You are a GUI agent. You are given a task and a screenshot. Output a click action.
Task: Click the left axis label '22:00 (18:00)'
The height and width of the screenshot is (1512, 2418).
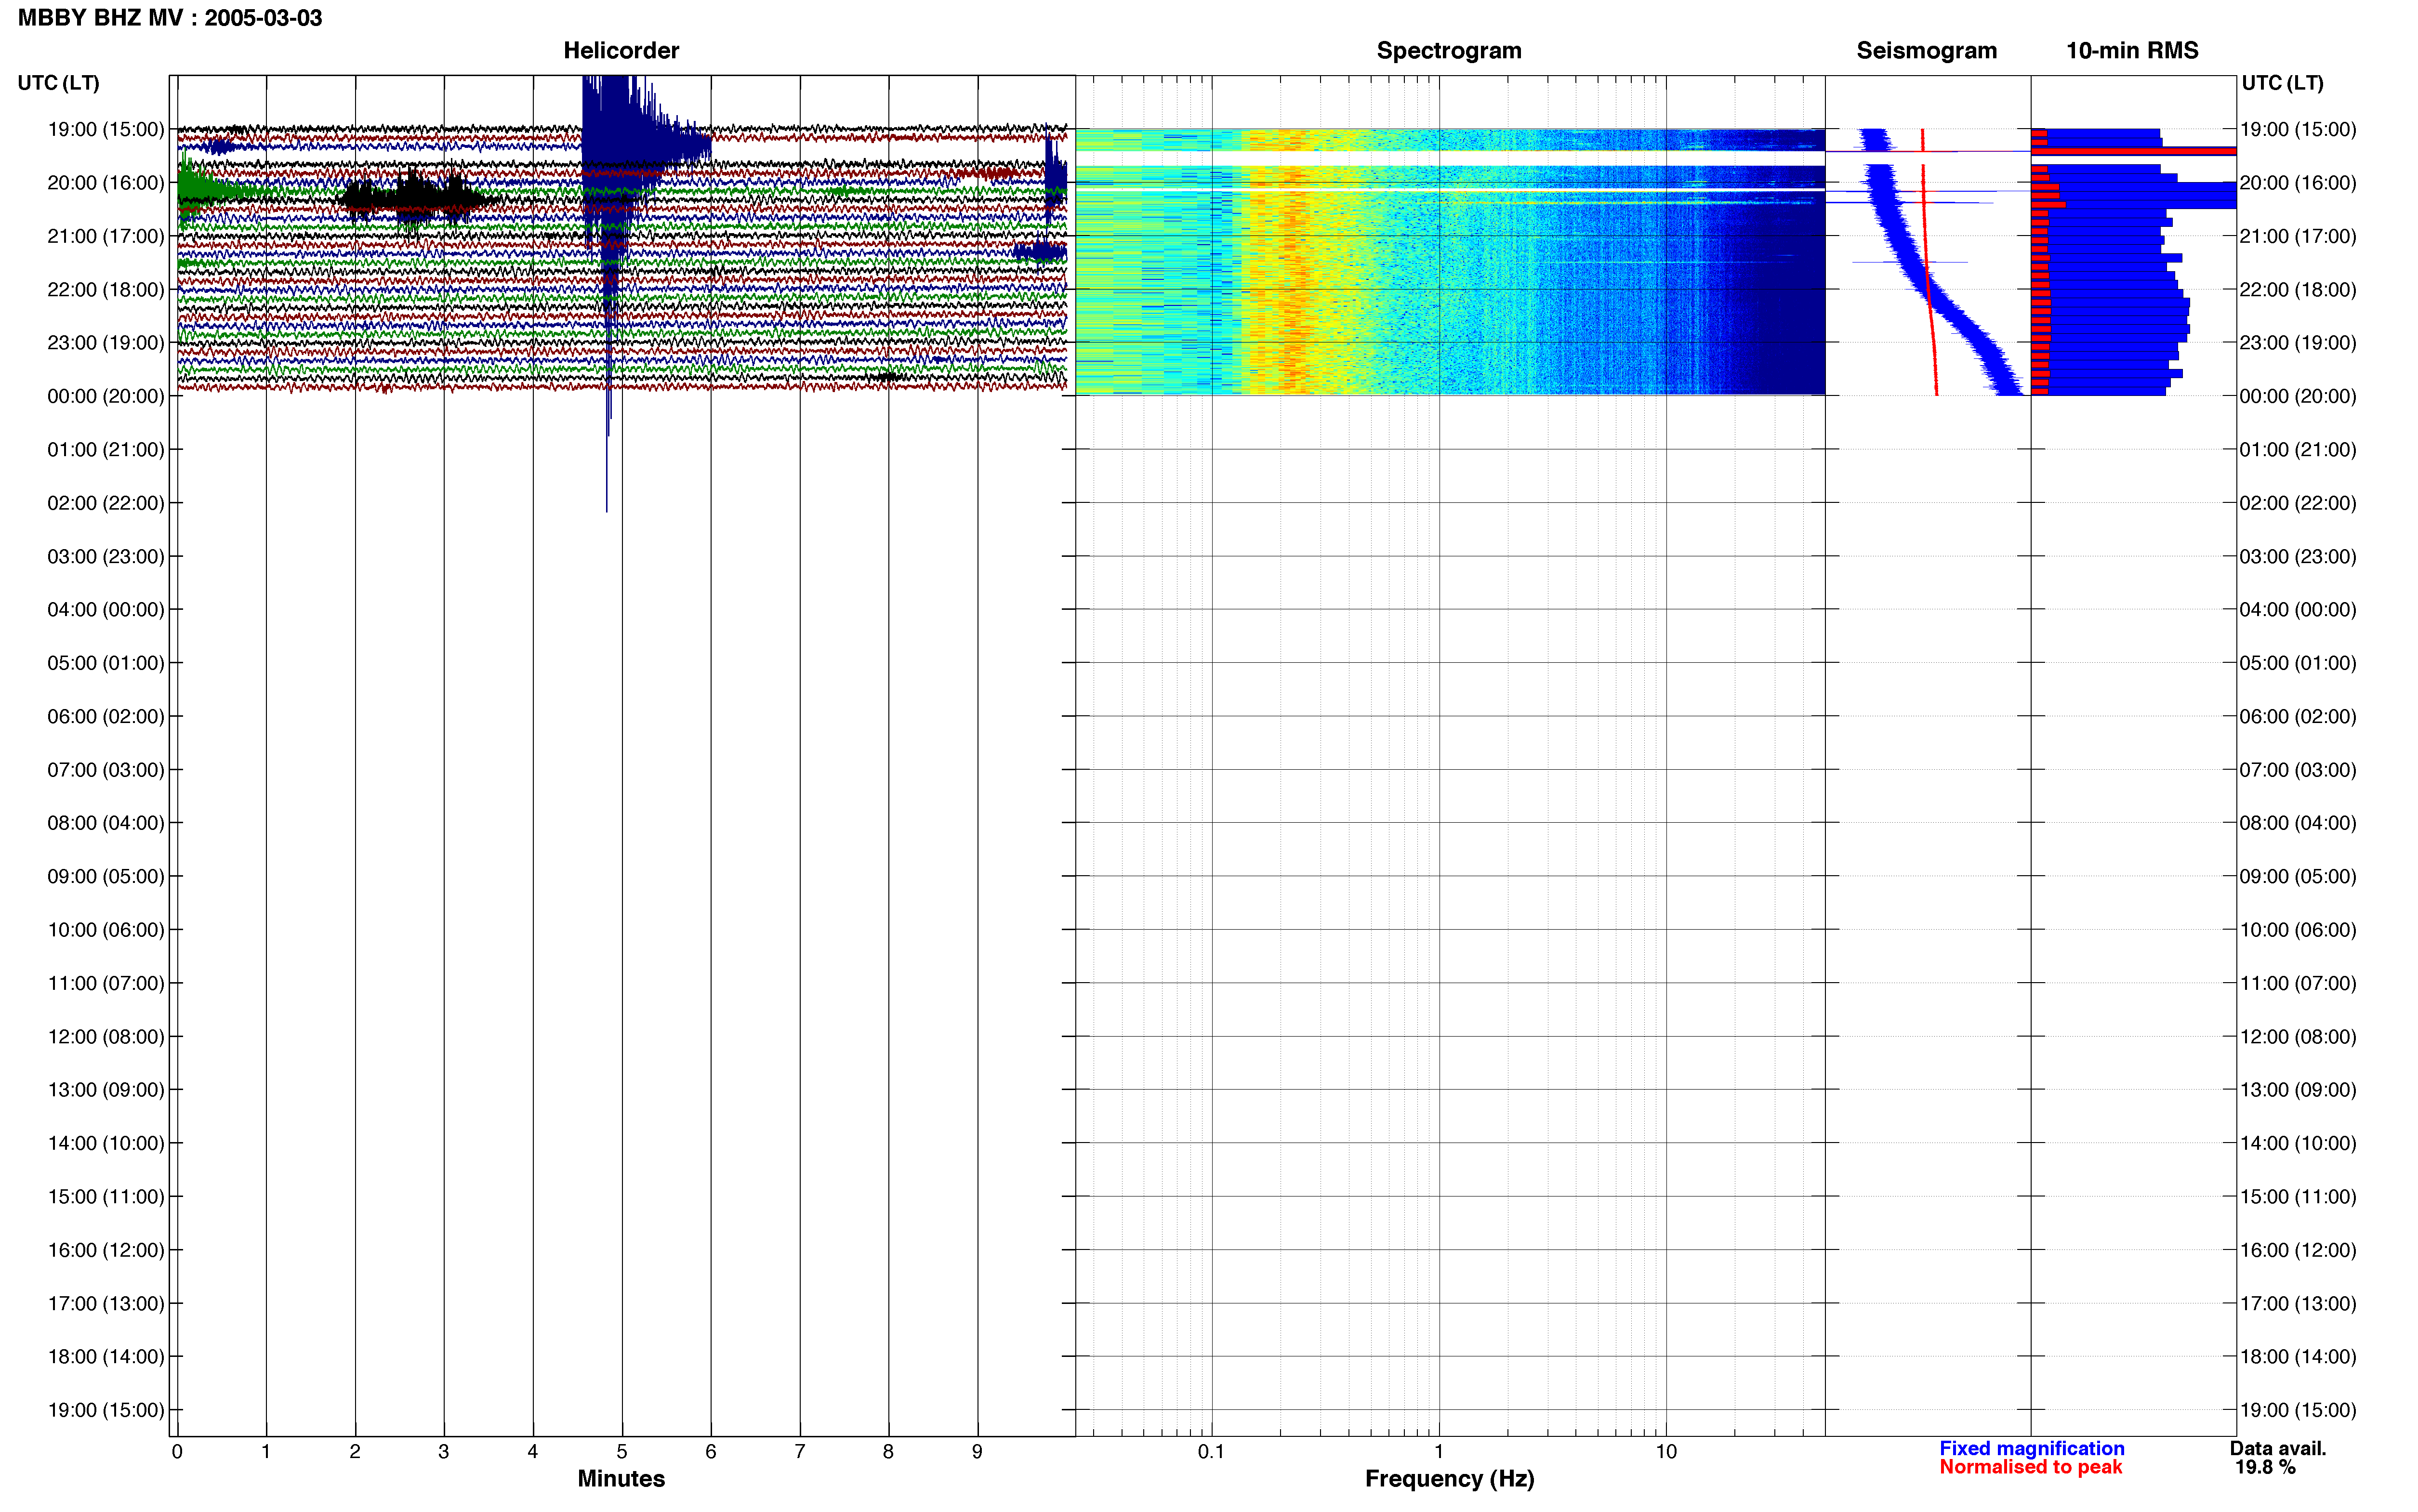point(106,290)
